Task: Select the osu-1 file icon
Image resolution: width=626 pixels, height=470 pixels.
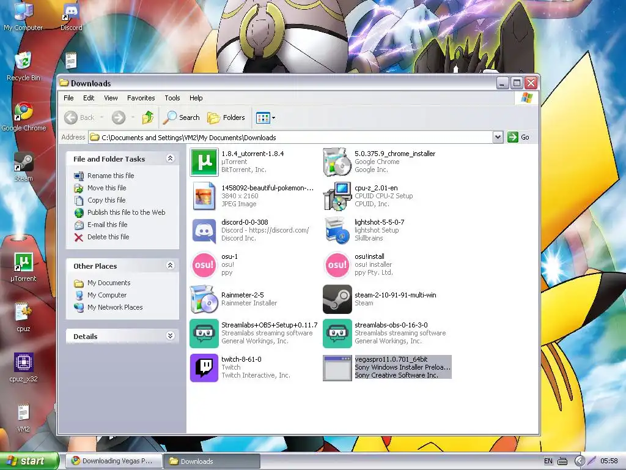Action: tap(204, 264)
